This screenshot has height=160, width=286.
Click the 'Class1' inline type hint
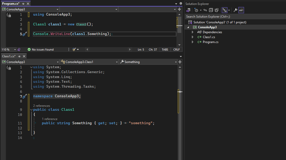(81, 24)
